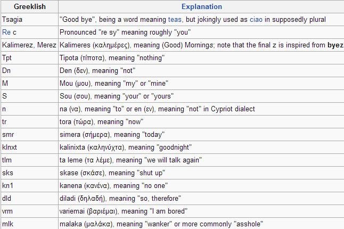Select the 'Tpt' abbreviation cell
The width and height of the screenshot is (344, 229).
(x=30, y=58)
